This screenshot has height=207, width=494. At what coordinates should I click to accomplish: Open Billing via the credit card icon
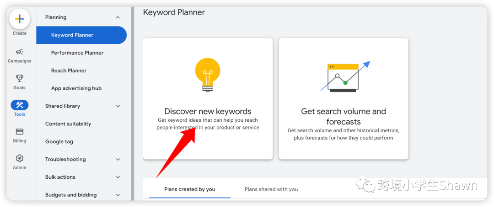point(20,132)
